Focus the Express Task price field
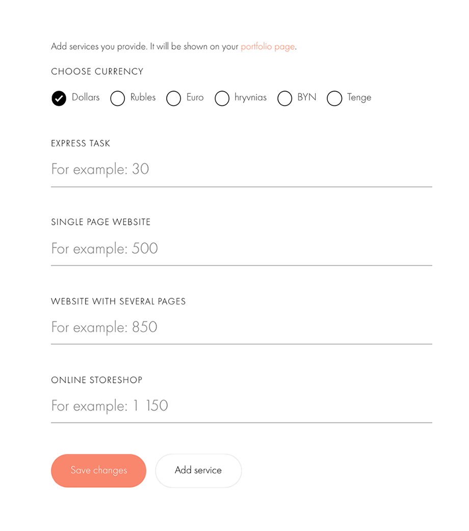This screenshot has height=531, width=469. 241,169
